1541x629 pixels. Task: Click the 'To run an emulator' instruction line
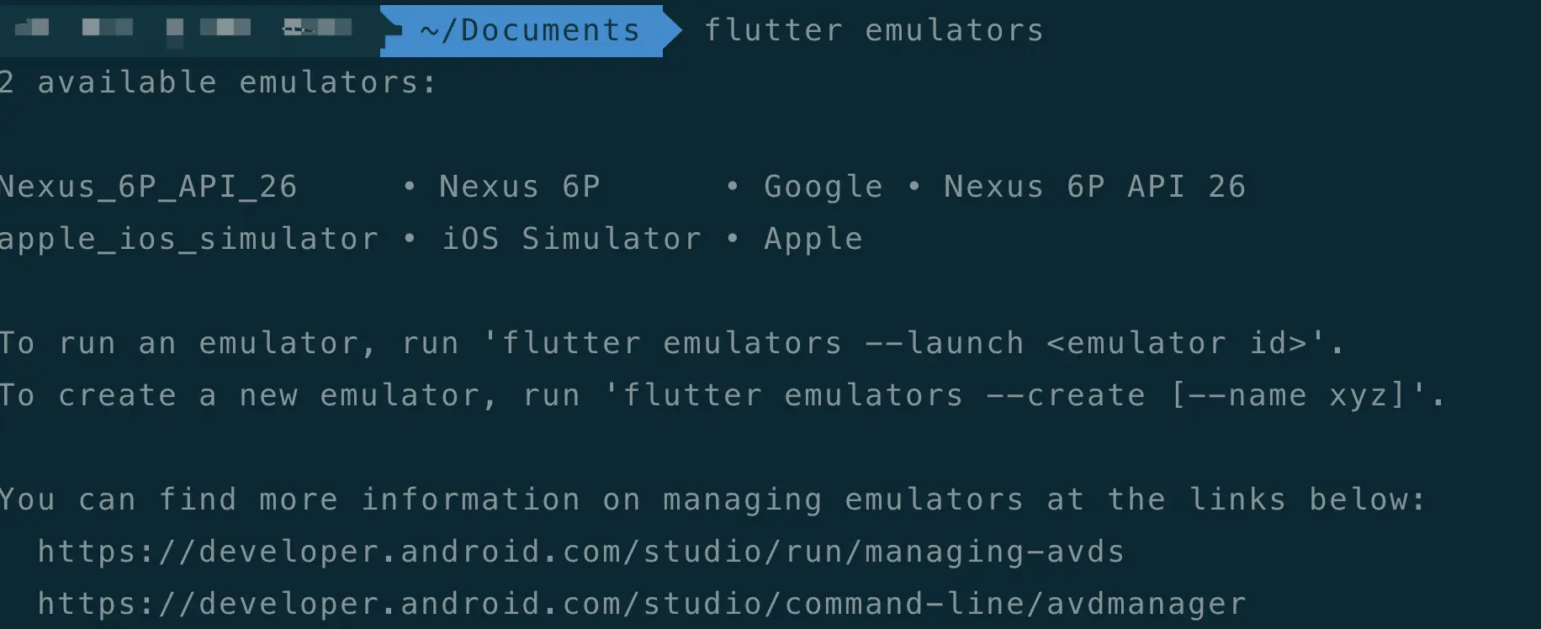coord(672,343)
